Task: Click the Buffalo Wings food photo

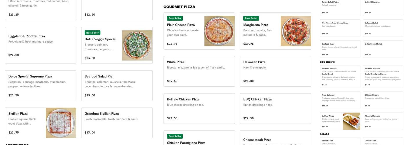Action: click(351, 121)
